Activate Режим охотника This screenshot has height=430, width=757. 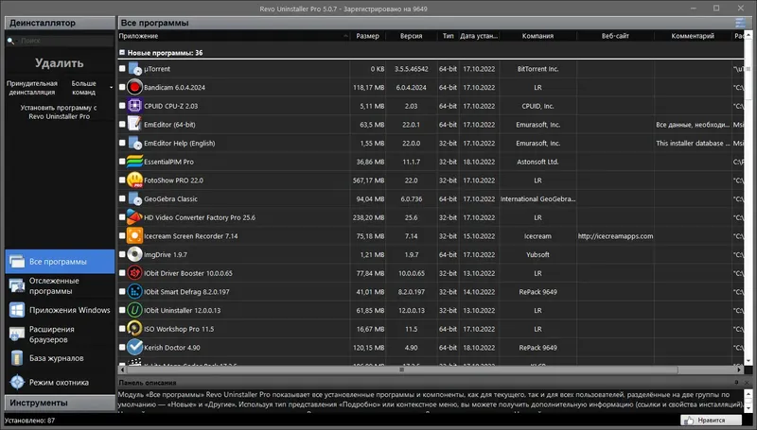tap(60, 383)
